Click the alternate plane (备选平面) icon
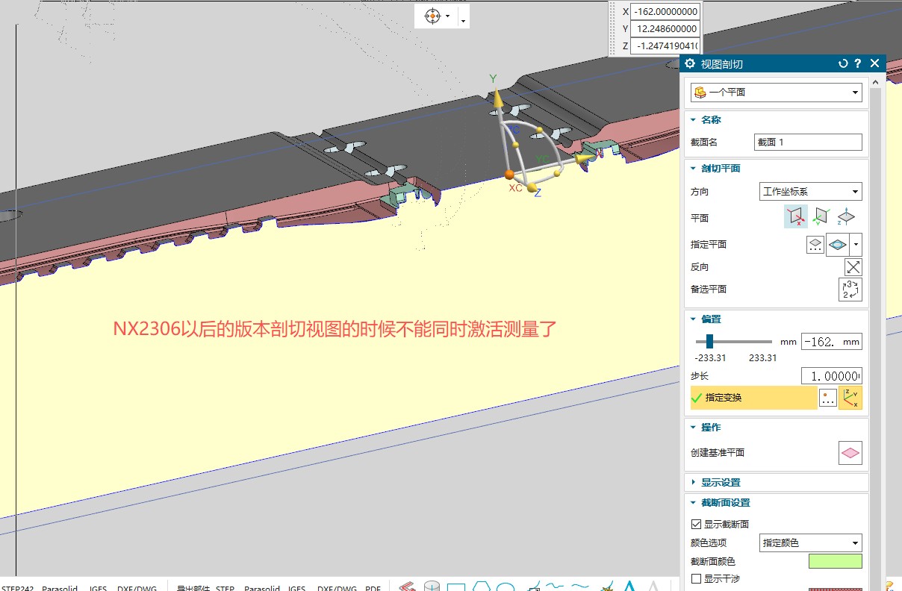This screenshot has width=902, height=591. [x=850, y=290]
